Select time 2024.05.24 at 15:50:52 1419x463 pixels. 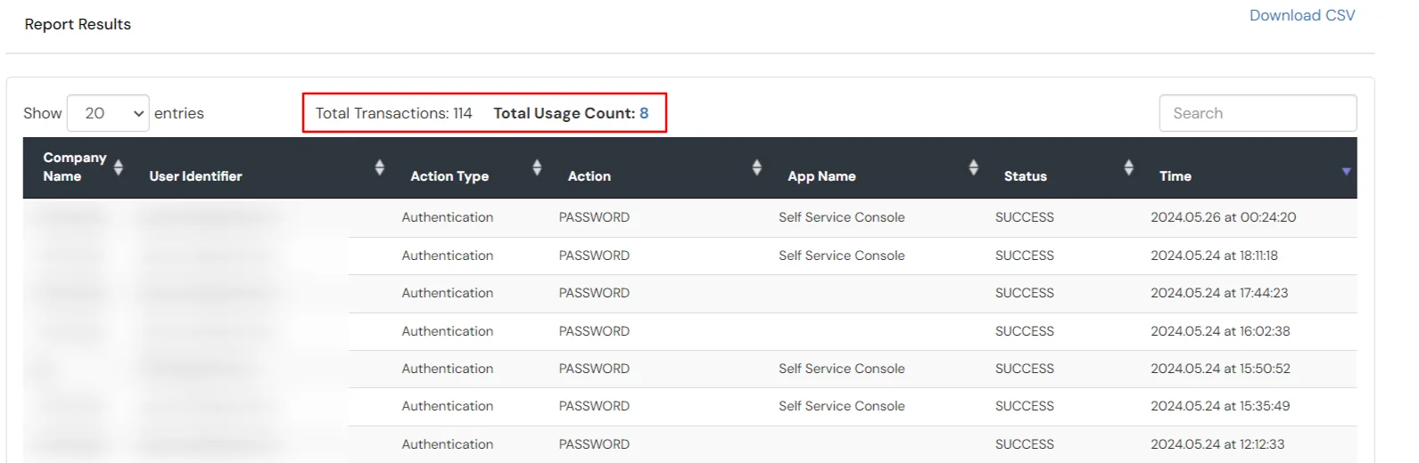1220,369
